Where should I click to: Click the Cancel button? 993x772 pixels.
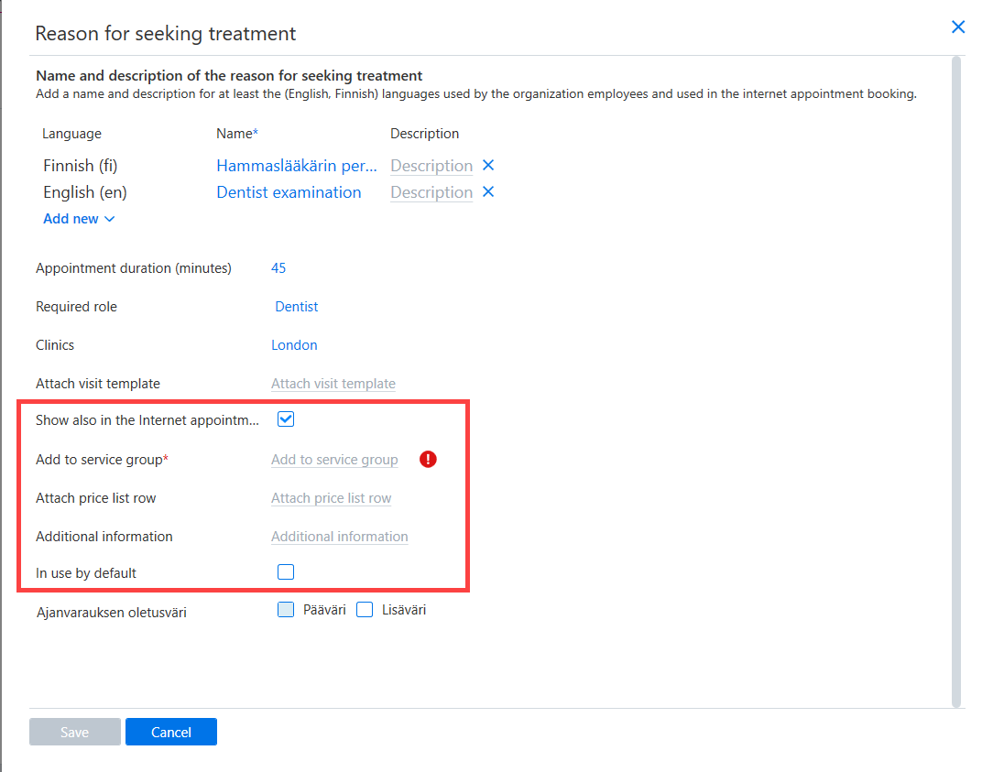(171, 732)
